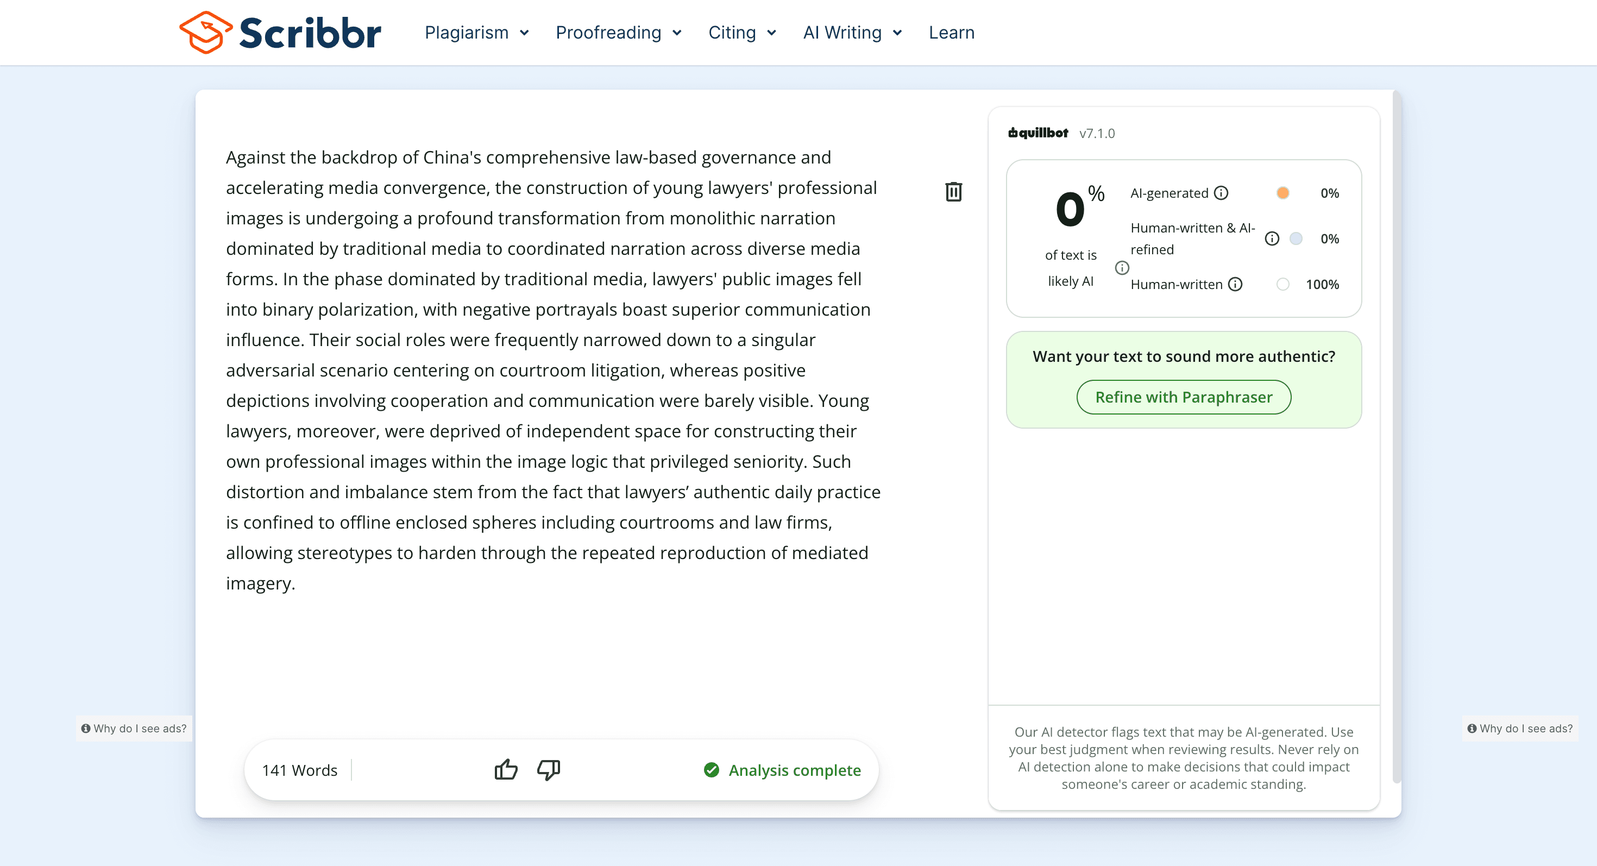Screen dimensions: 1597x866
Task: Open info icon next to Human-written
Action: tap(1235, 284)
